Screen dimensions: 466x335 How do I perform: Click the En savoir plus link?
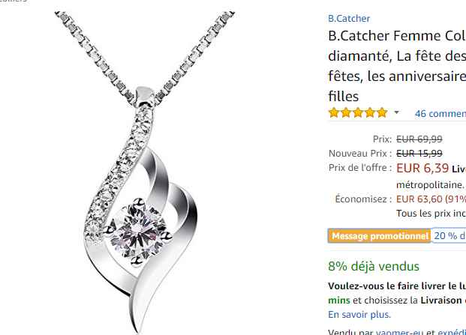coord(359,315)
